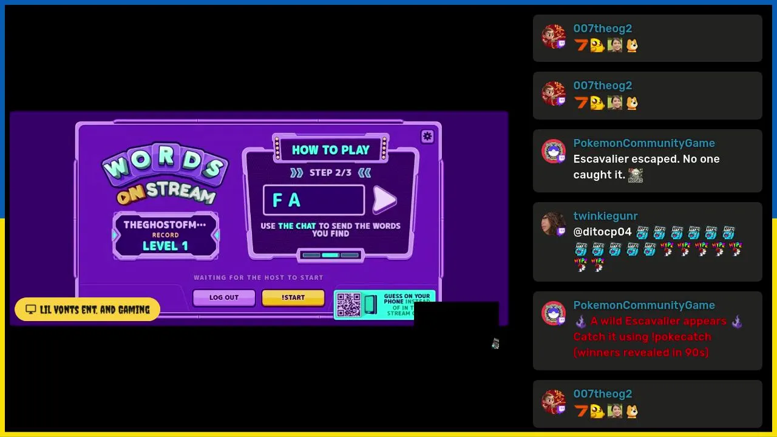
Task: Click the shiba dog emote in the last chat message
Action: point(632,411)
